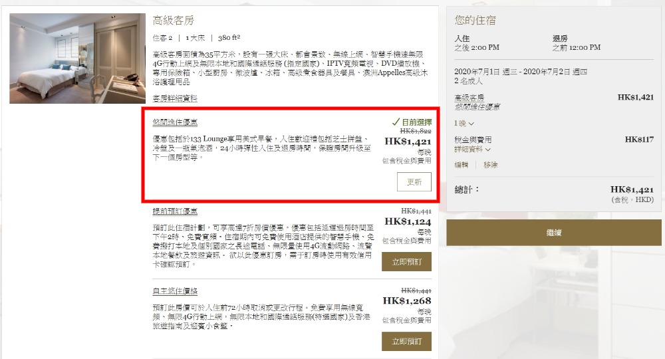Click 更新 button in selected offer

coord(414,181)
